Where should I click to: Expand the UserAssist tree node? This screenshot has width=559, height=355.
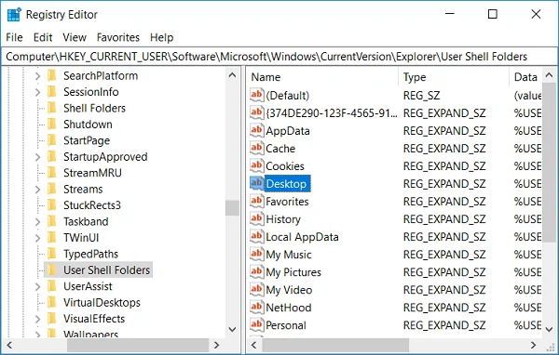tap(38, 286)
